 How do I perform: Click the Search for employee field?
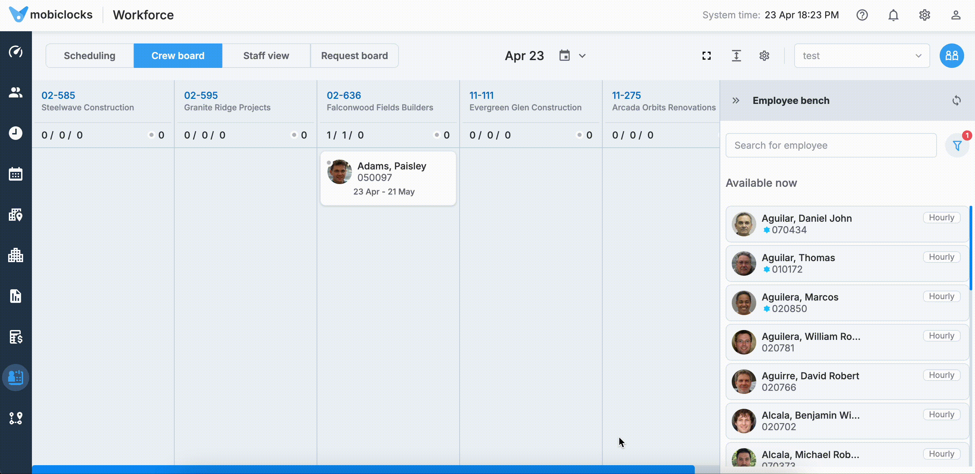pos(831,145)
